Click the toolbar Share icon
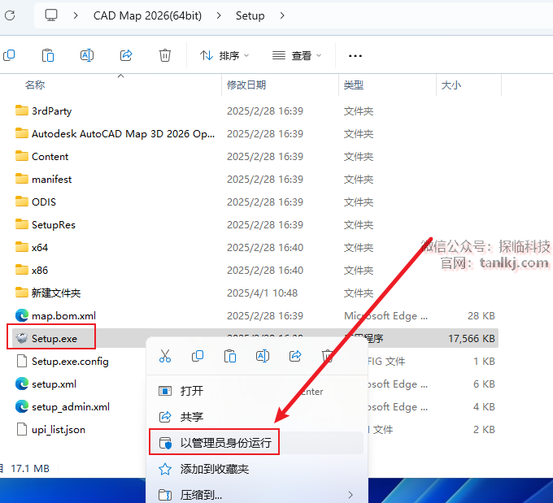This screenshot has height=503, width=553. click(126, 55)
